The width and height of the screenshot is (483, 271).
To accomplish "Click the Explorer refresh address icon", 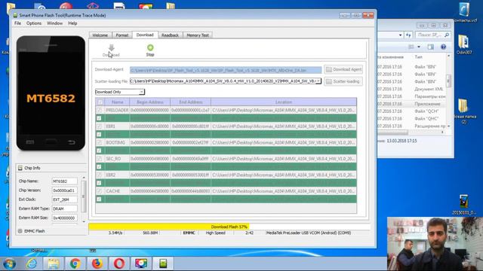I will pos(408,35).
